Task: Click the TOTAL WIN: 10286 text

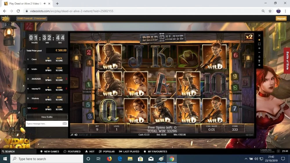Action: click(162, 131)
